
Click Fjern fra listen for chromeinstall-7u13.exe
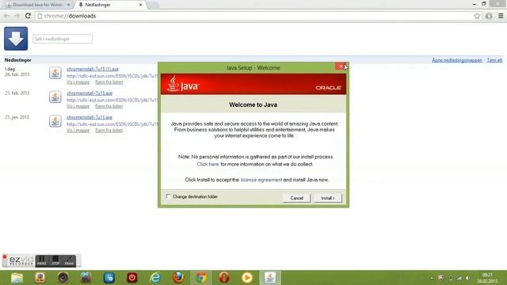point(109,106)
